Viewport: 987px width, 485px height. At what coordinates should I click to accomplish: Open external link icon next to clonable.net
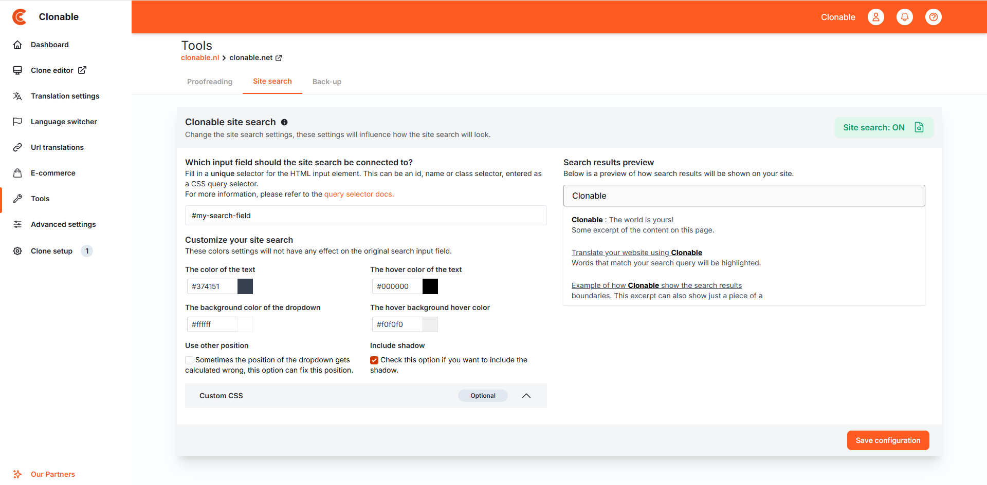click(279, 58)
